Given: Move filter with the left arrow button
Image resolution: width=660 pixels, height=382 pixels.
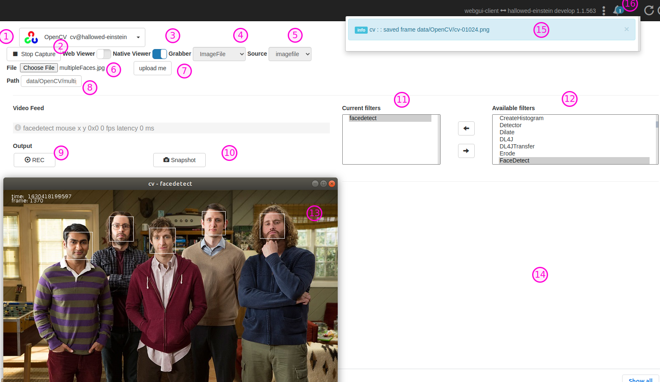Looking at the screenshot, I should (466, 128).
